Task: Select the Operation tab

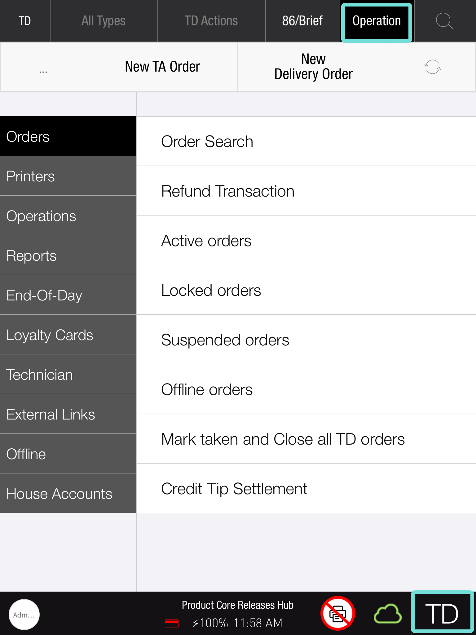Action: (x=377, y=22)
